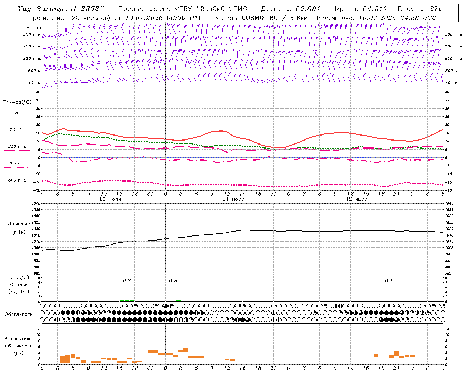464x371 pixels.
Task: Click the left "Ветер" wind panel label
Action: [x=34, y=28]
